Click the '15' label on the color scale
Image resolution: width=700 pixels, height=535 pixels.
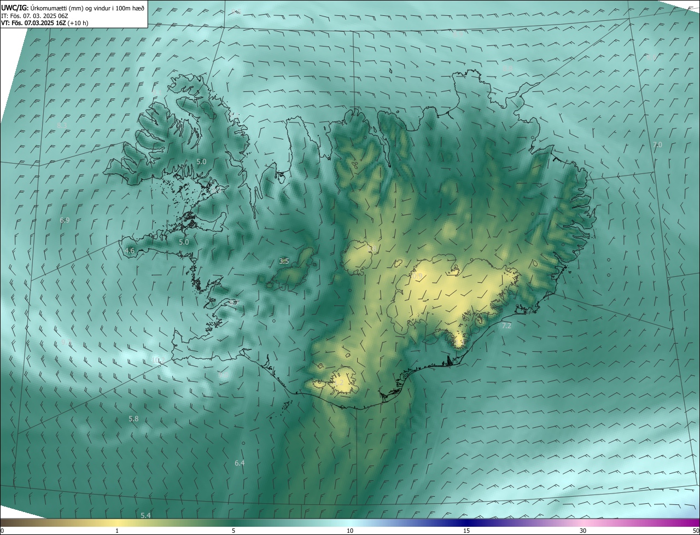coord(466,531)
